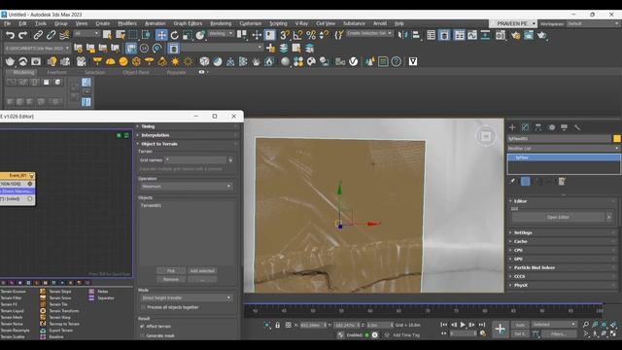Click the Add selected button
This screenshot has height=350, width=622.
tap(202, 270)
